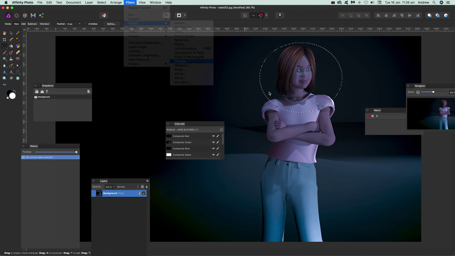Delete snapshot with the trash icon
This screenshot has height=256, width=455.
pyautogui.click(x=47, y=91)
